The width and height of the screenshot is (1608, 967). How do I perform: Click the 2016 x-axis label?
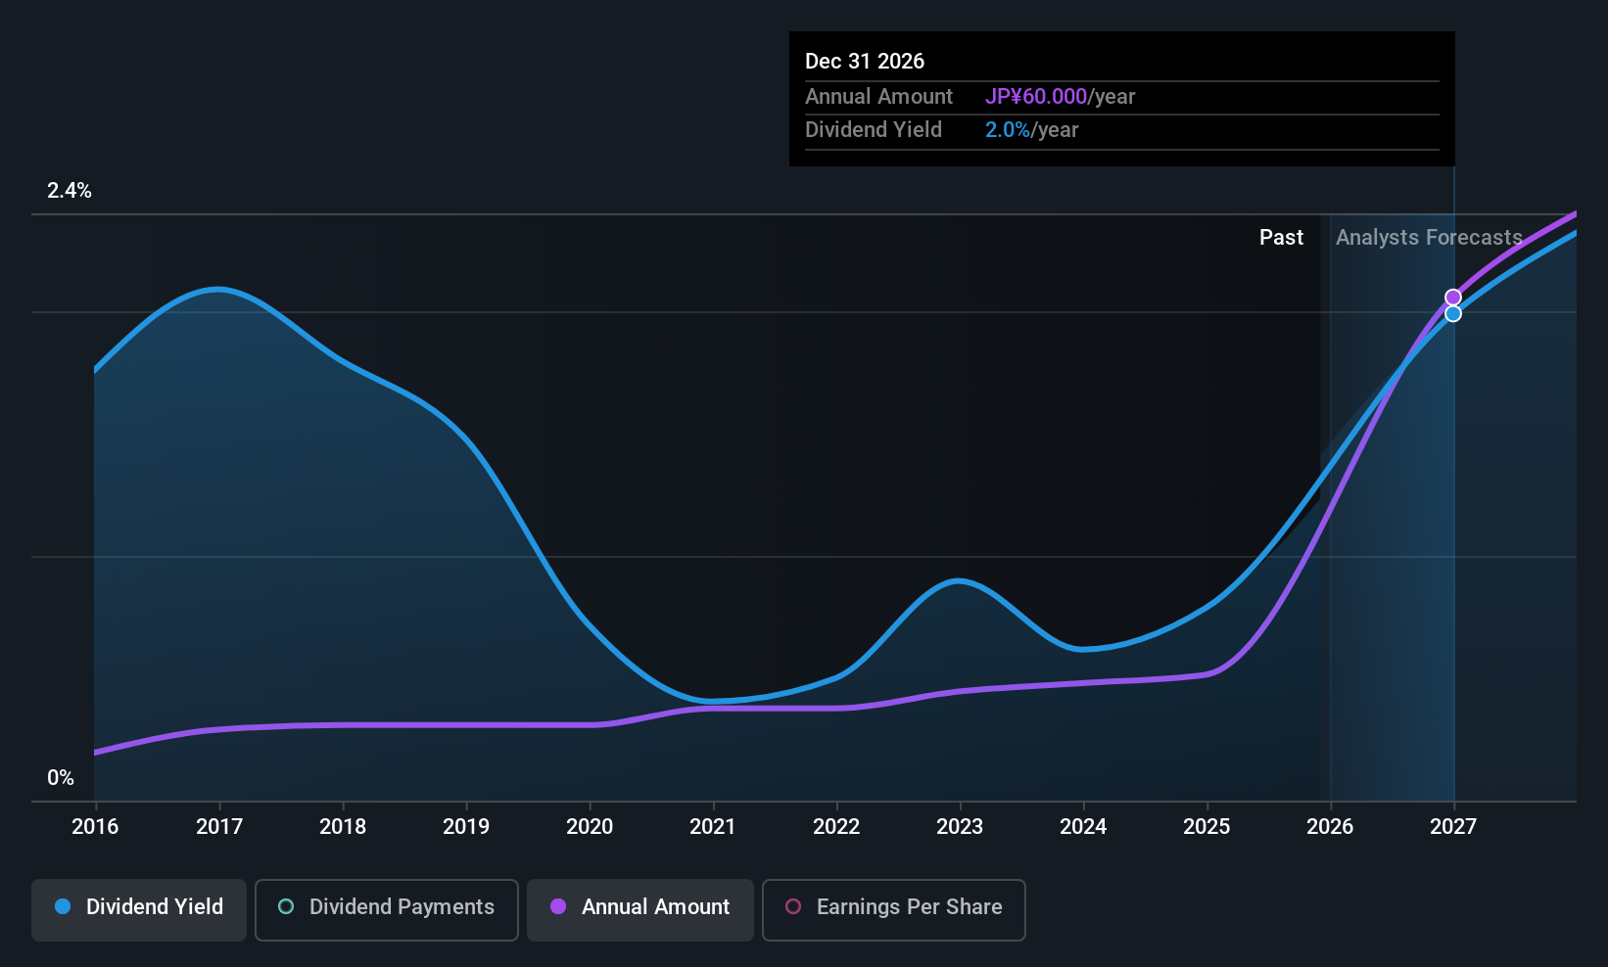tap(95, 826)
